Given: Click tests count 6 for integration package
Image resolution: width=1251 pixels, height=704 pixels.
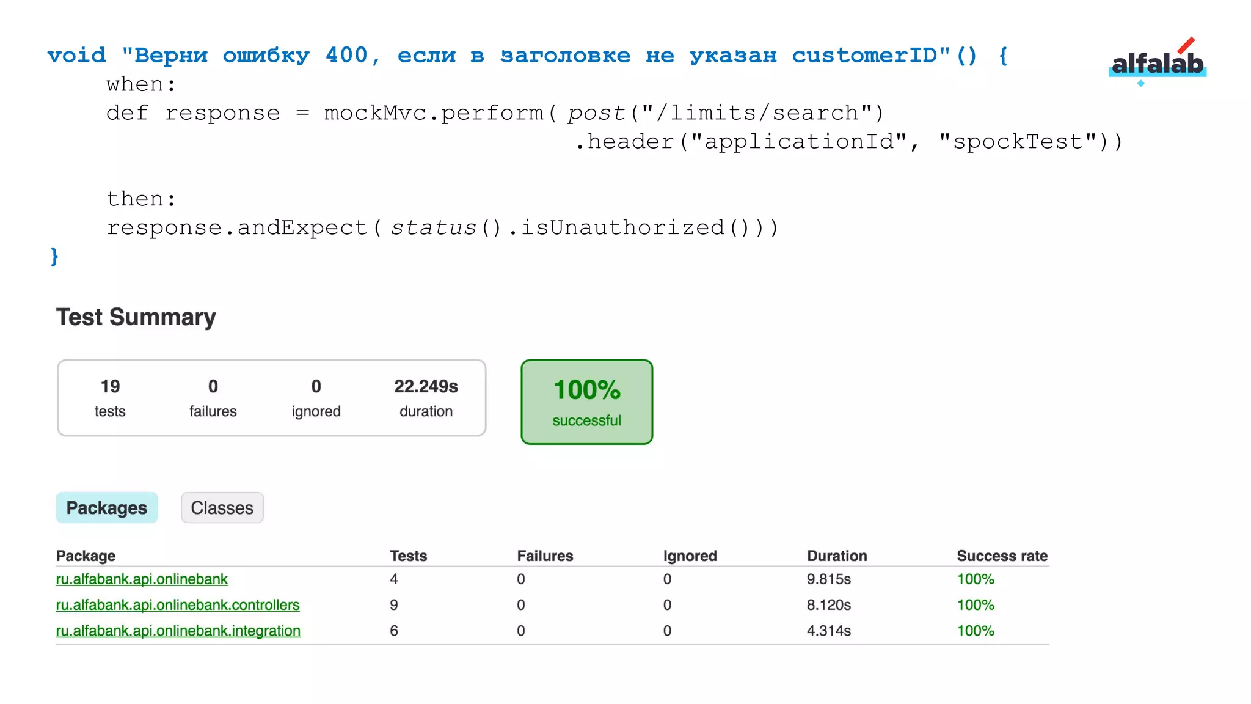Looking at the screenshot, I should pyautogui.click(x=394, y=630).
